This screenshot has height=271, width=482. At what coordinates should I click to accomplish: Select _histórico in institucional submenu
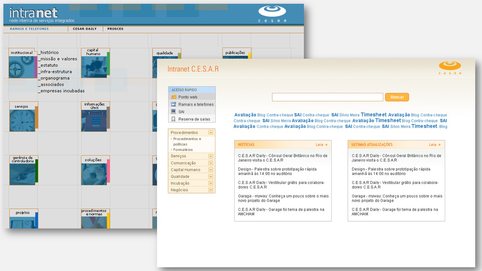[x=49, y=52]
